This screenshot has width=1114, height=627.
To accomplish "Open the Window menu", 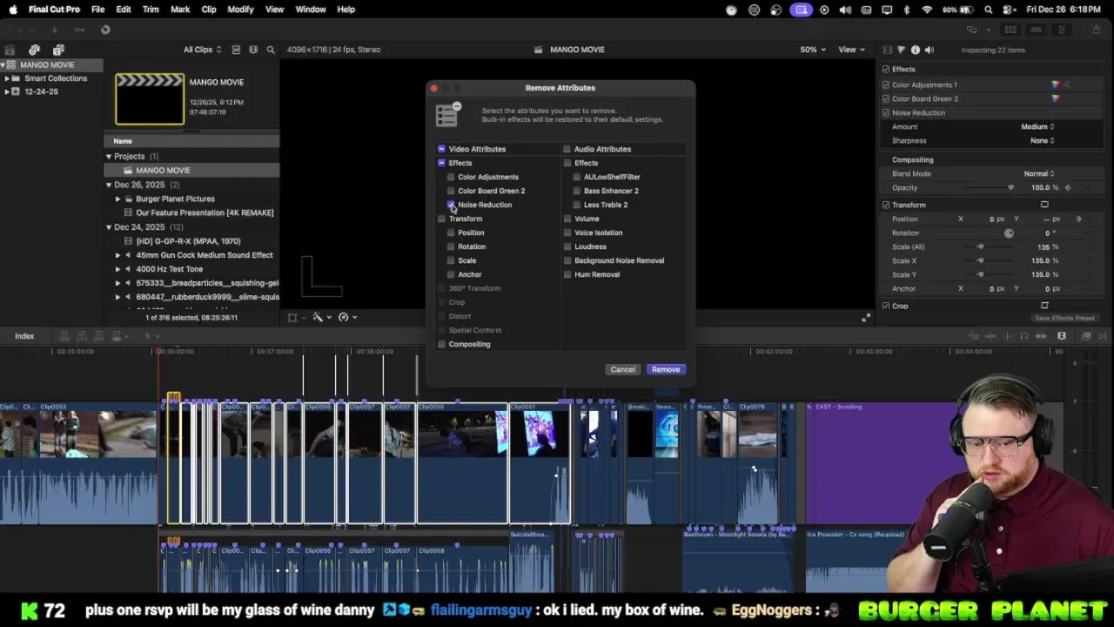I will pos(311,10).
